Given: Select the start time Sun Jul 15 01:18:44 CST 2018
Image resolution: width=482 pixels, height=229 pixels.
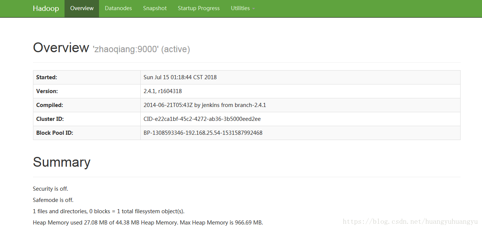Looking at the screenshot, I should click(180, 77).
